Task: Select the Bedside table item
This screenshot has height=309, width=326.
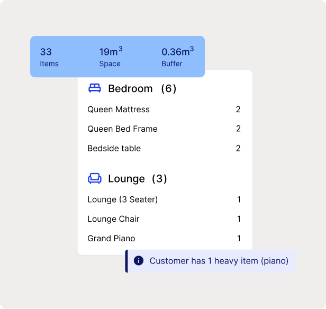Action: tap(114, 148)
